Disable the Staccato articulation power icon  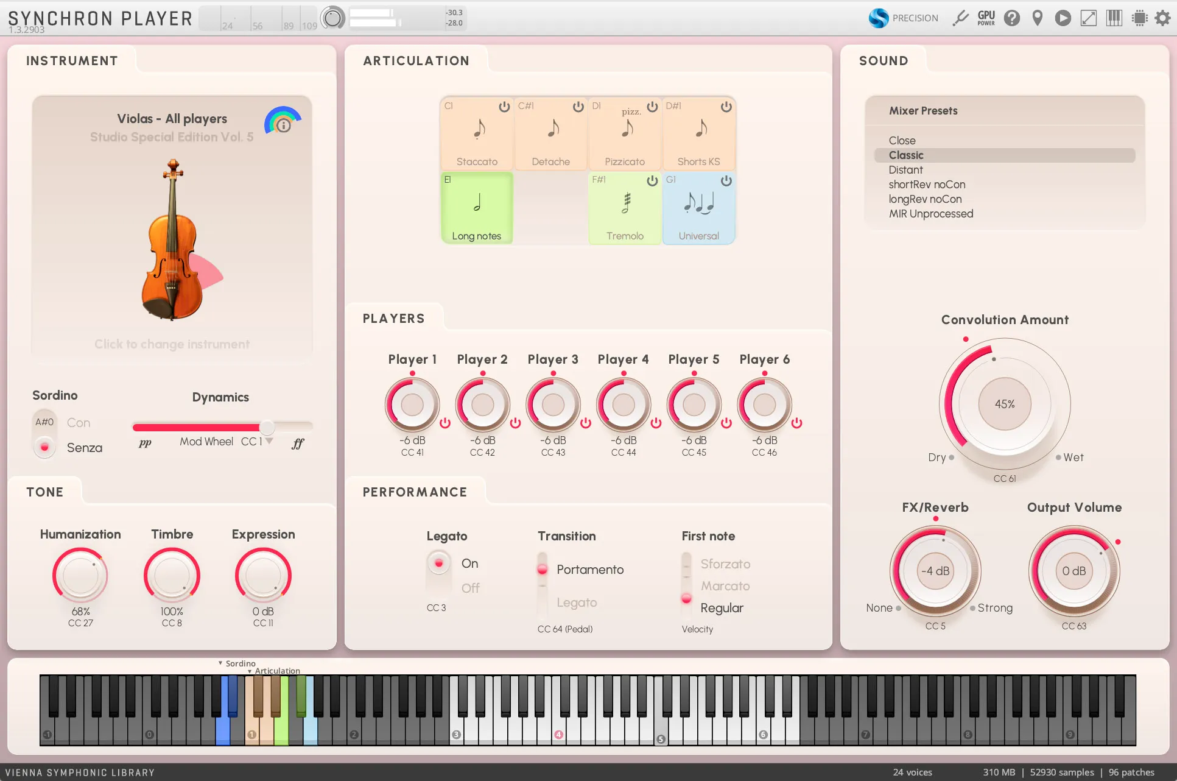(504, 107)
